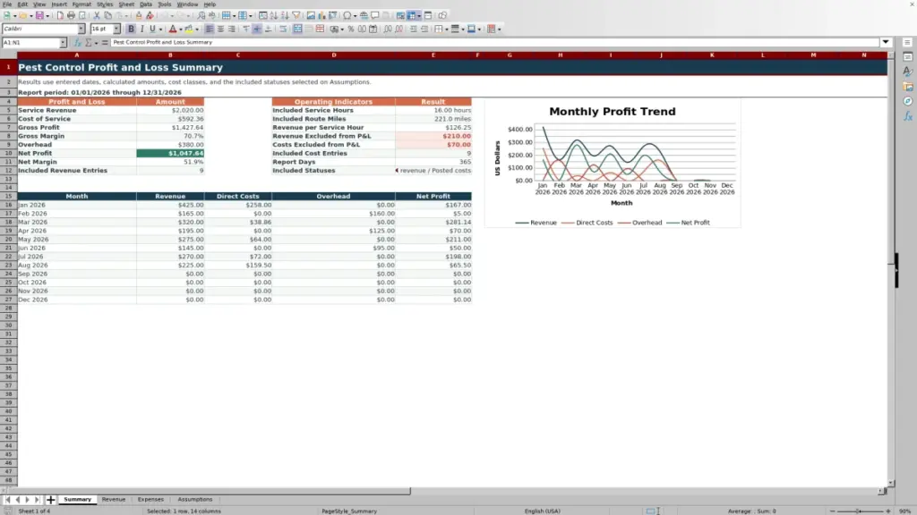This screenshot has height=515, width=917.
Task: Click the Align Right icon
Action: coord(232,30)
